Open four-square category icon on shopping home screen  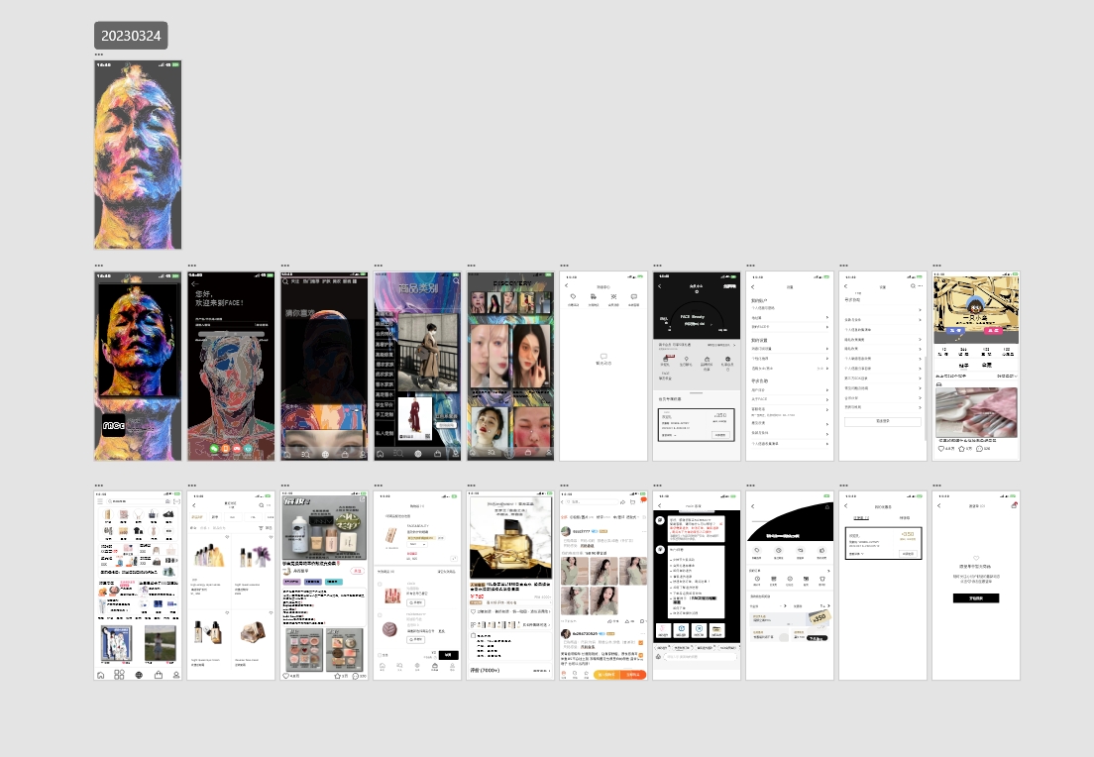tap(119, 675)
